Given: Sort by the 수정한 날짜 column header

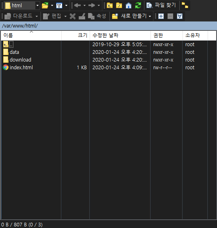Looking at the screenshot, I should click(x=120, y=35).
